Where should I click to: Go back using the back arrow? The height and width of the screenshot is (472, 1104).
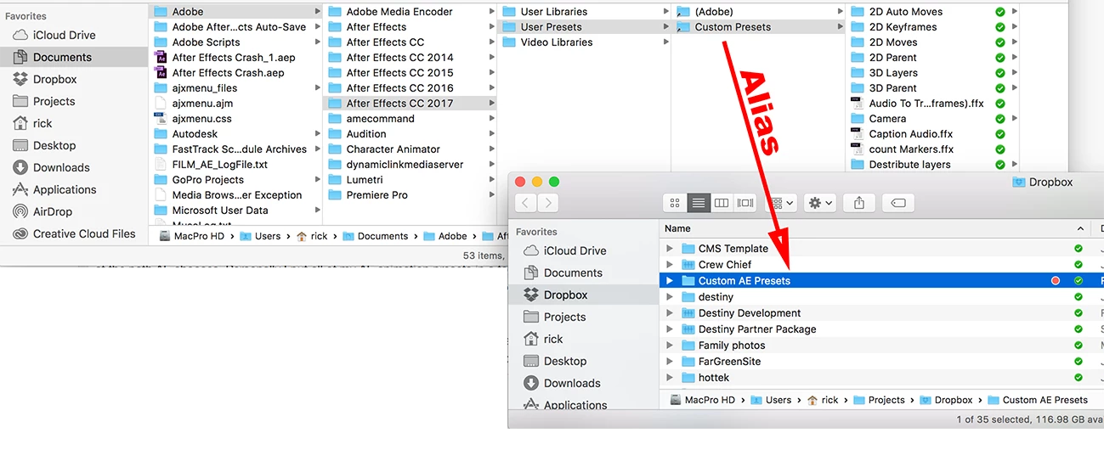(526, 203)
